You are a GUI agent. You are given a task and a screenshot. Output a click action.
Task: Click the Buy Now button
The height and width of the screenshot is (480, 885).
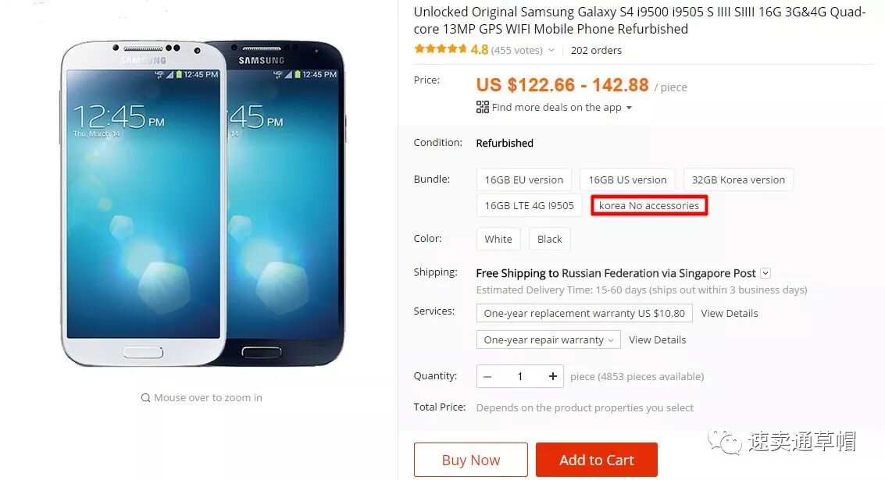click(471, 460)
